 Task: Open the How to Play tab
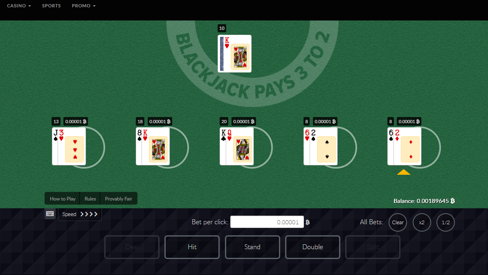[63, 199]
